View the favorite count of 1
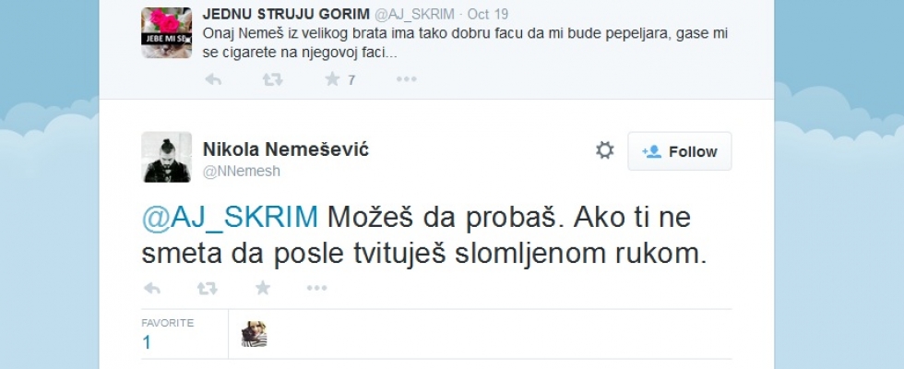 click(147, 342)
